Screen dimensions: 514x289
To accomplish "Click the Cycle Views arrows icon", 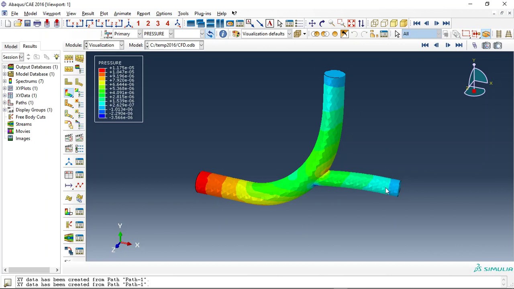I will tap(361, 23).
